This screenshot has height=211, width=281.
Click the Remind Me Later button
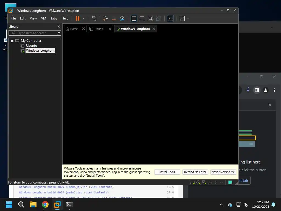[x=195, y=172]
